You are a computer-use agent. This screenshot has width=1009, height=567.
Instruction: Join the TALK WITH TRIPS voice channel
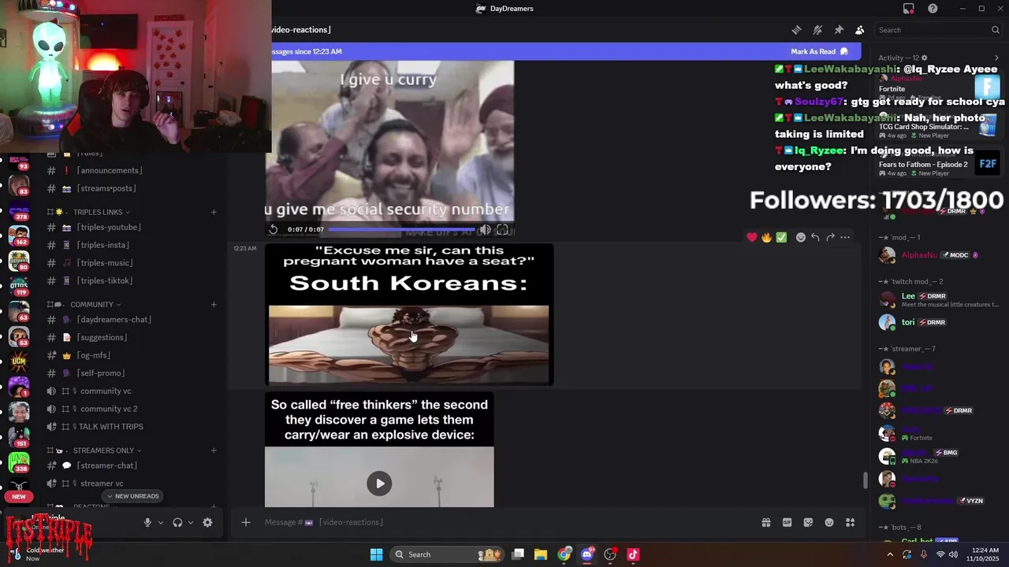point(110,427)
